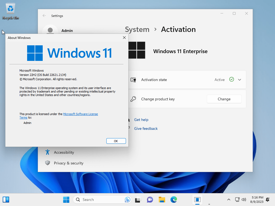Open the network status tray icon
The image size is (275, 206).
point(237,200)
